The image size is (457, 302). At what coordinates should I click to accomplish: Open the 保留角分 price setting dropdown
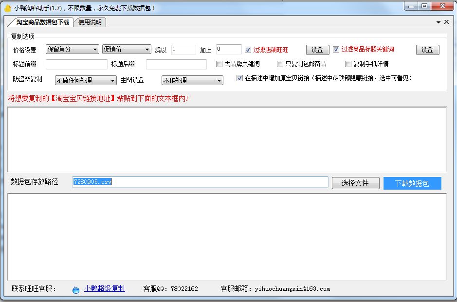[x=72, y=49]
